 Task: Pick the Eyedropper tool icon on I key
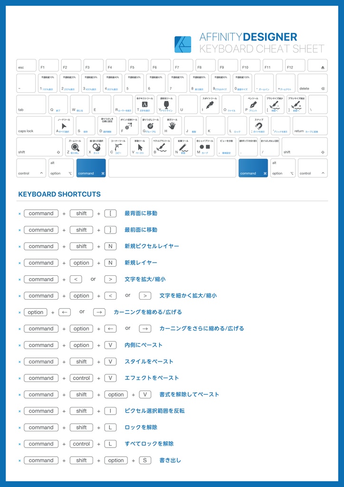pos(210,105)
